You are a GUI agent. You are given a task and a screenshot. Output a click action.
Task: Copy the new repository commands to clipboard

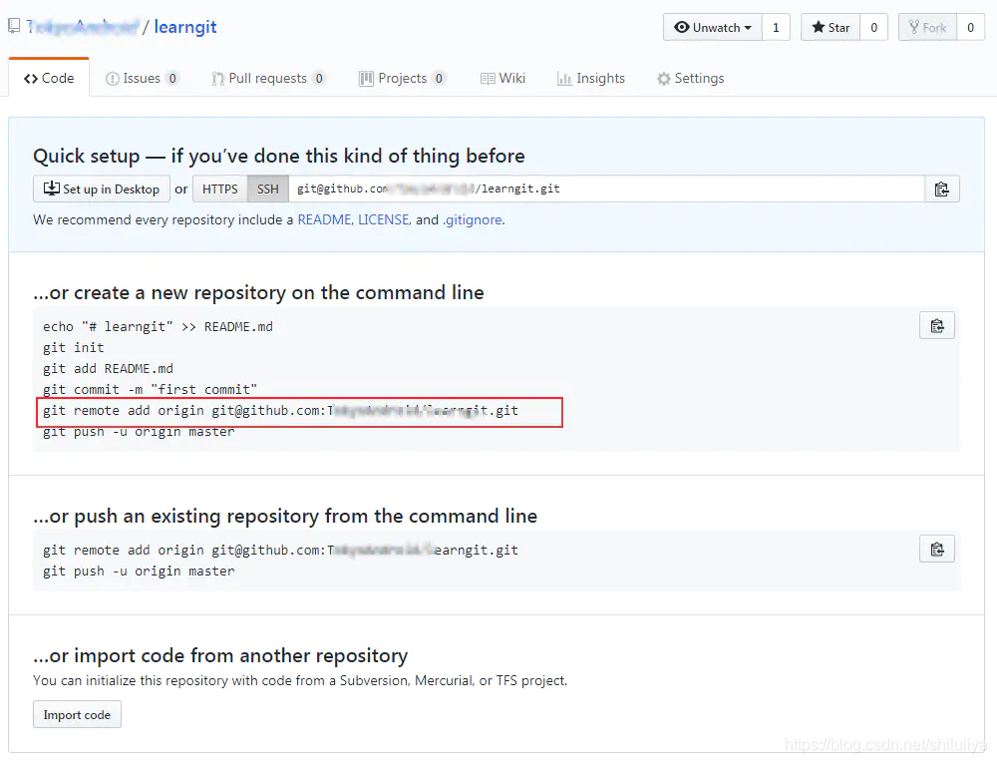(936, 325)
